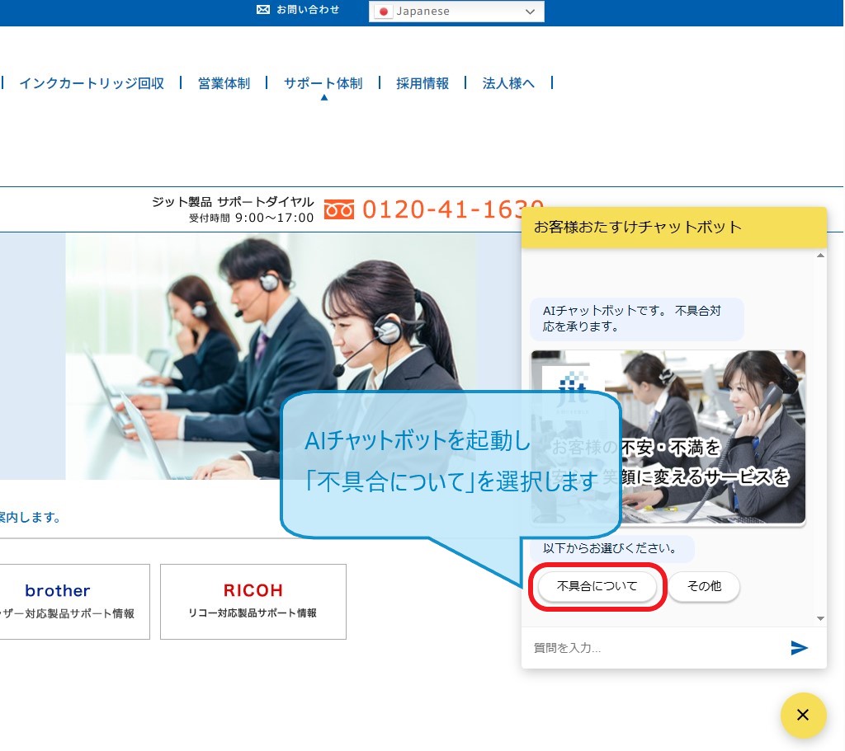Click the chatbot scrollbar up arrow

point(820,256)
